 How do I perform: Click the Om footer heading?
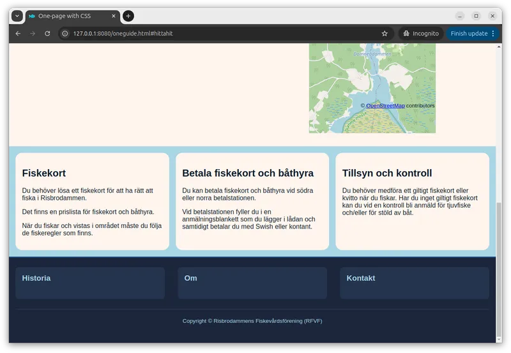click(190, 278)
